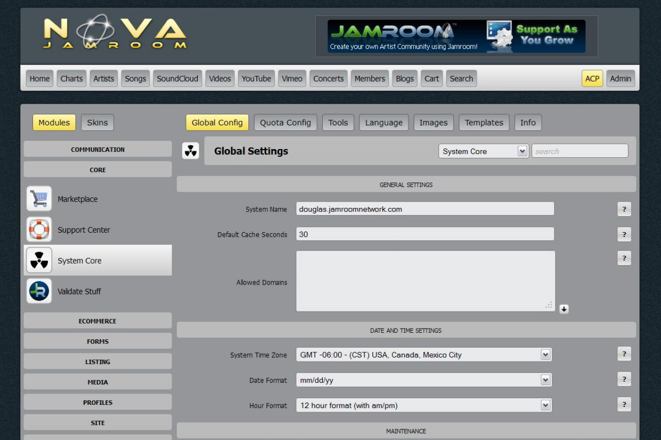The image size is (661, 440).
Task: Select the Modules tab
Action: (54, 122)
